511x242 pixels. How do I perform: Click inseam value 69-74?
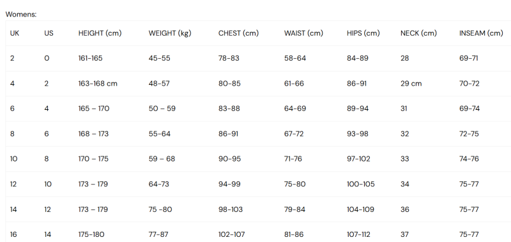pyautogui.click(x=469, y=109)
